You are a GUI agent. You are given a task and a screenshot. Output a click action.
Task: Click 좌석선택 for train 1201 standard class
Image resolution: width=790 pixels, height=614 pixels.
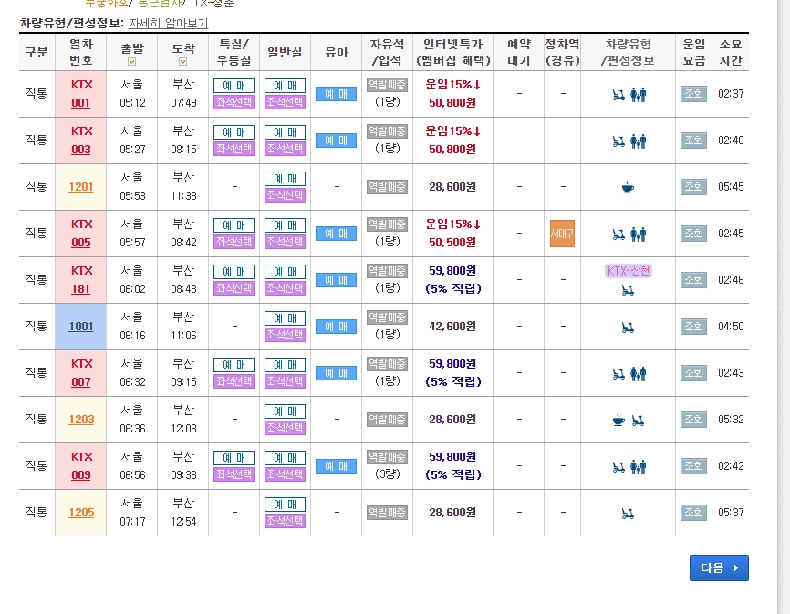pos(285,195)
